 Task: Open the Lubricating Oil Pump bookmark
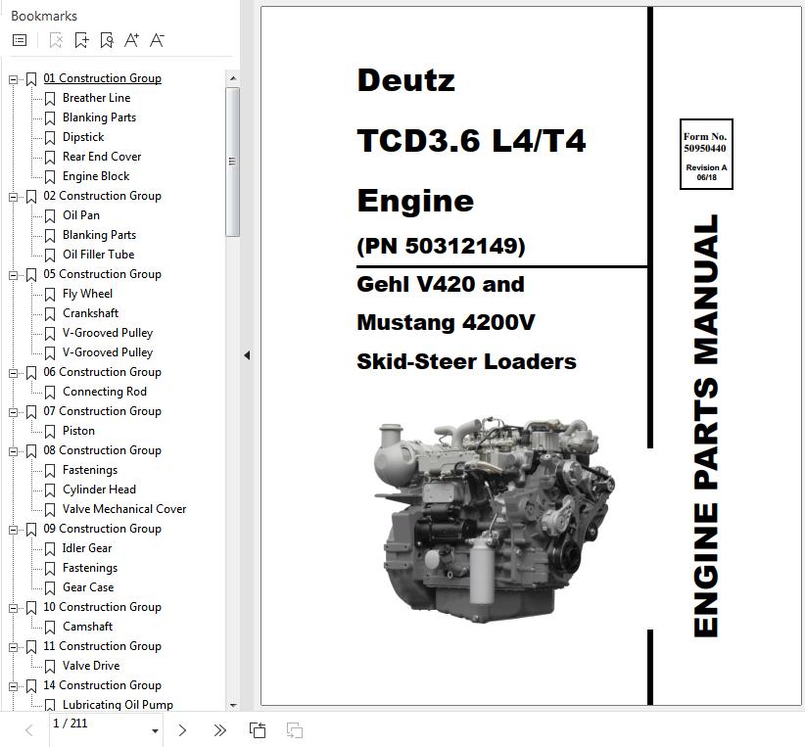tap(118, 705)
